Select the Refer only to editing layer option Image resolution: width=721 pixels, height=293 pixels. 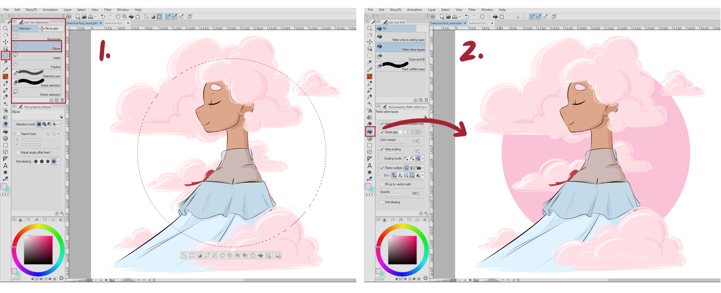coord(401,37)
